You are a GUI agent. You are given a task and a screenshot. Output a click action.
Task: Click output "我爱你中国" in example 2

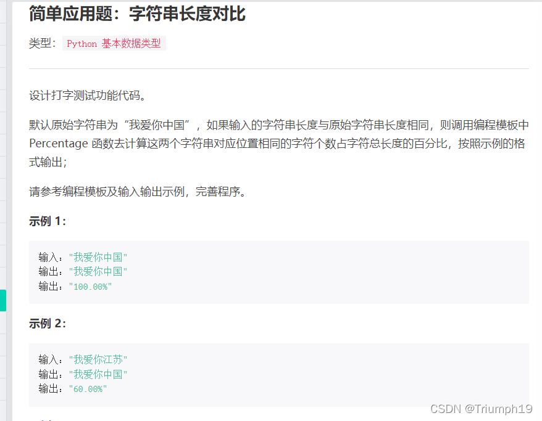coord(98,374)
